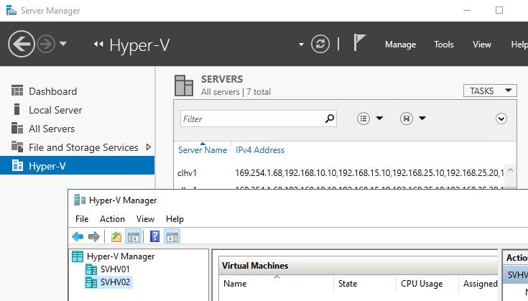Open dropdown arrow beside saved queries icon
The width and height of the screenshot is (528, 301).
(422, 119)
